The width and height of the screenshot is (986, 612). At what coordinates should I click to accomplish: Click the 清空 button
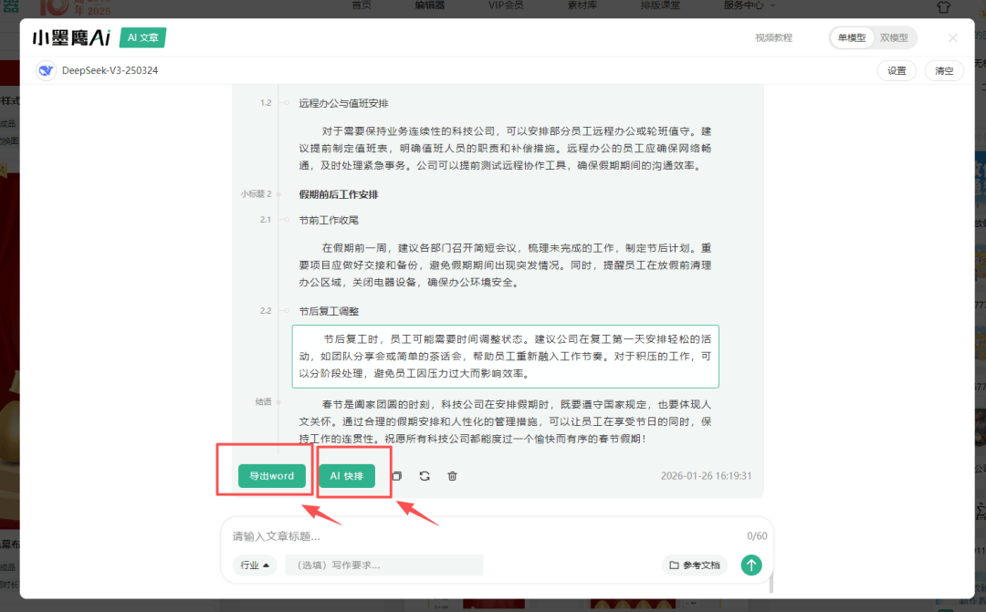pos(943,70)
